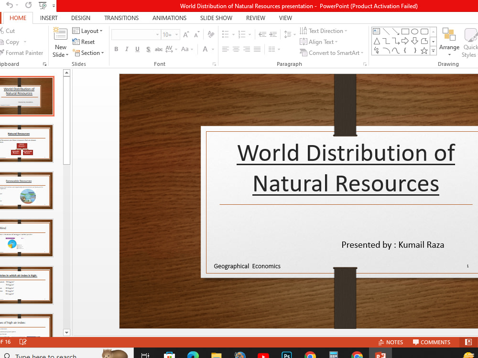Increase font size with larger A icon
The height and width of the screenshot is (358, 478).
(x=186, y=34)
